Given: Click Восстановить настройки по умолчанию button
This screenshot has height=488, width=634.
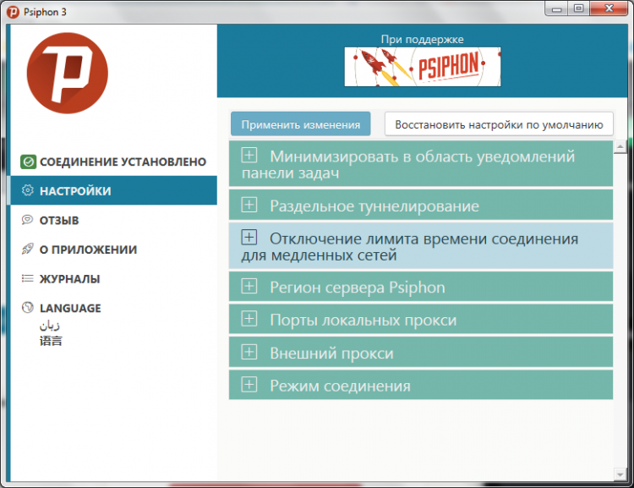Looking at the screenshot, I should click(x=499, y=124).
